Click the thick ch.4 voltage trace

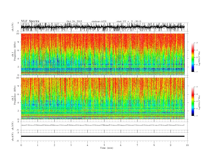coord(103,136)
